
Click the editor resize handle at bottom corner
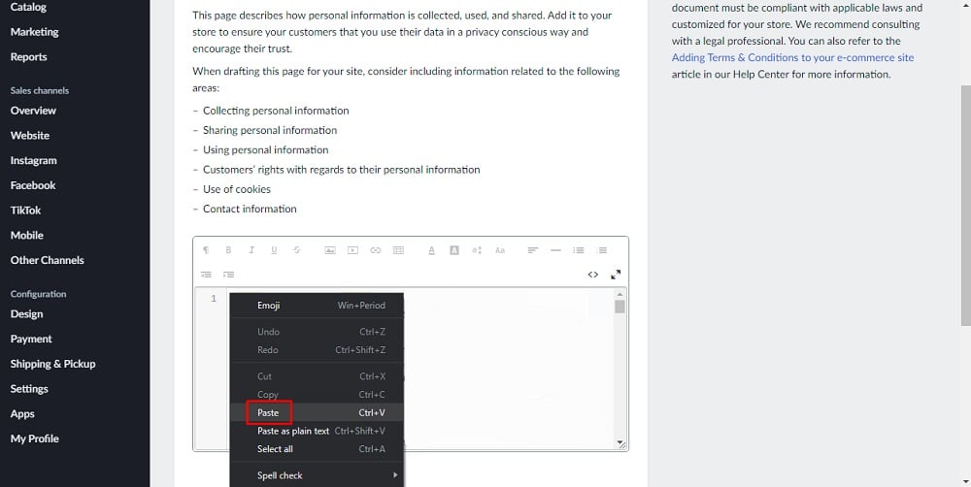(621, 444)
